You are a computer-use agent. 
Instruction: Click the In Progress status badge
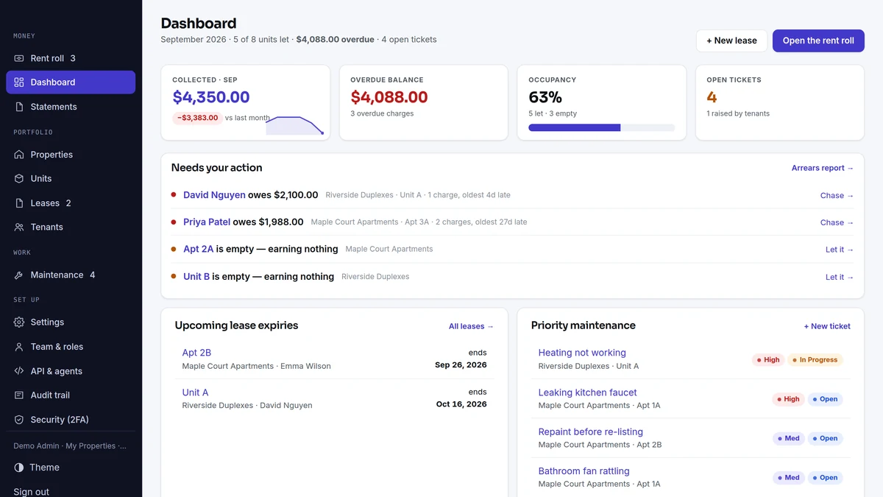pos(815,360)
